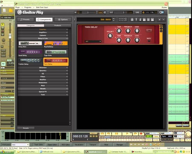
Task: Show the tuner tool
Action: tap(136, 19)
